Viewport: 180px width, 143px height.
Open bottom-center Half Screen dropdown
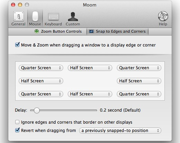tap(90, 94)
